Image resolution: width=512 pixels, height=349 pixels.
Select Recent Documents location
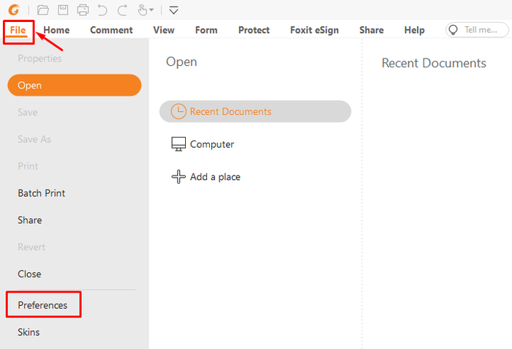pos(255,111)
